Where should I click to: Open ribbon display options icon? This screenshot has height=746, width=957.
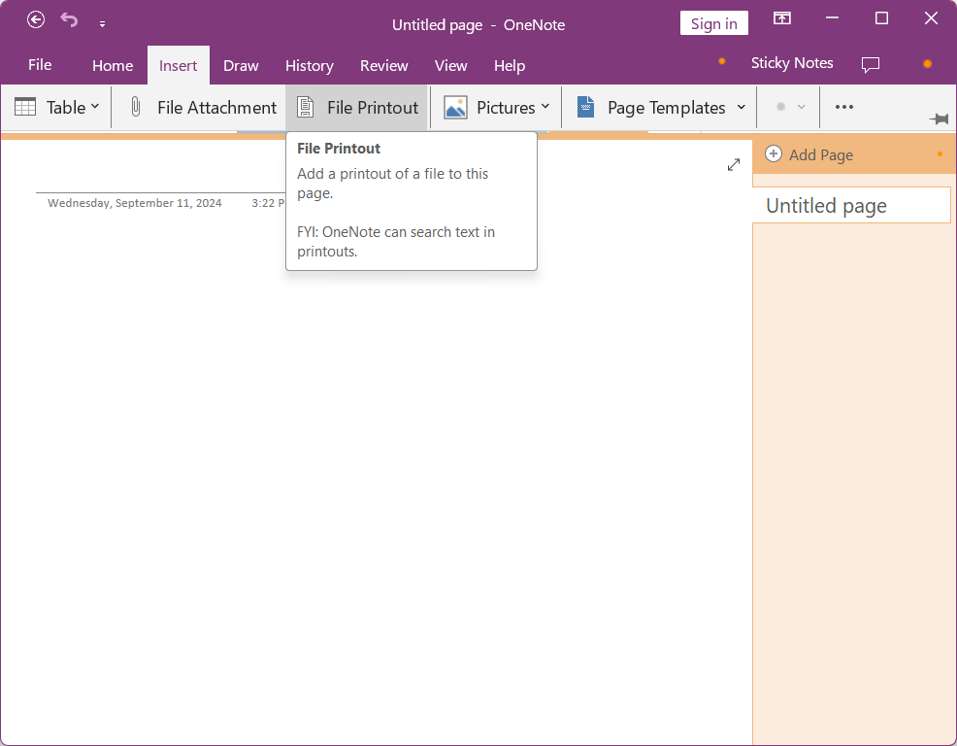point(782,18)
